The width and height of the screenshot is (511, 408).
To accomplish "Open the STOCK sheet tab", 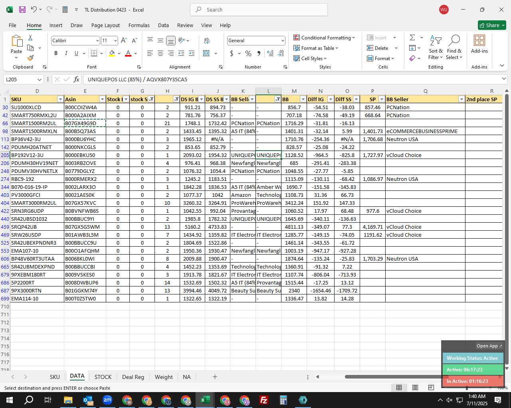I will pyautogui.click(x=103, y=377).
